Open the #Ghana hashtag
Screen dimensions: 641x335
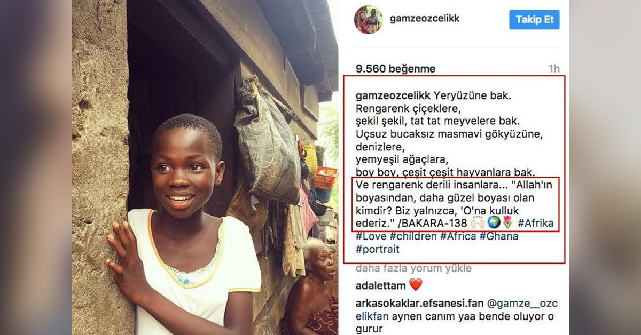point(498,236)
